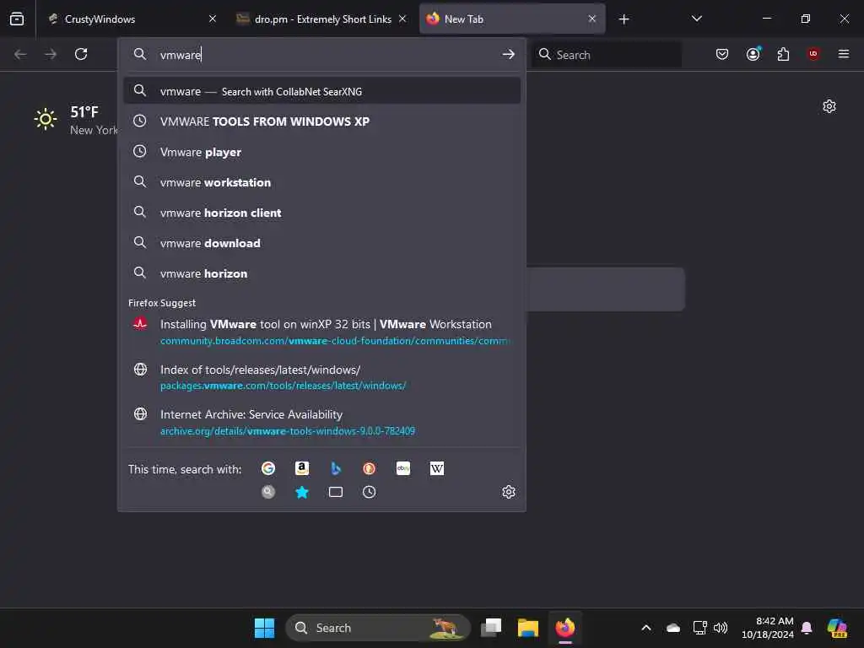
Task: Save to Pocket icon
Action: (x=722, y=54)
